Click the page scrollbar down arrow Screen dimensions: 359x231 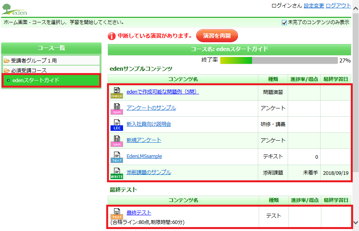click(x=355, y=222)
